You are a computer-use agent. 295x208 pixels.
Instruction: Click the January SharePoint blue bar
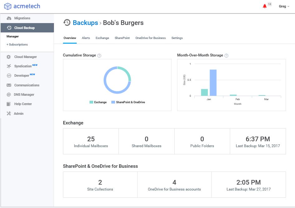tap(213, 83)
